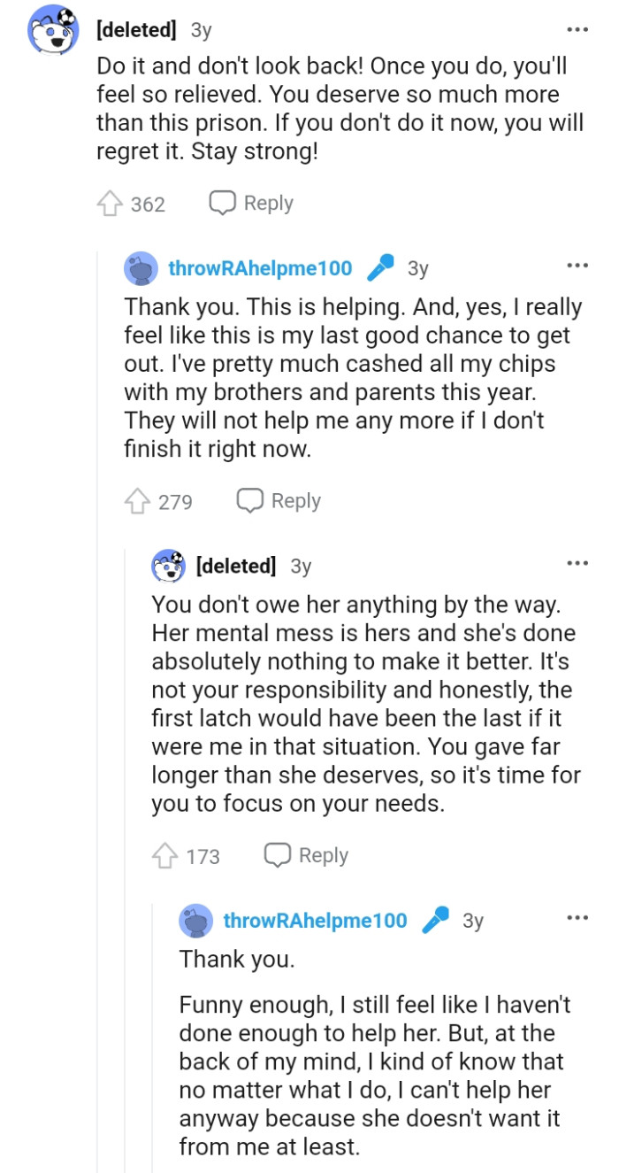Viewport: 619px width, 1173px height.
Task: Click the avatar of the second [deleted] comment
Action: click(x=166, y=562)
